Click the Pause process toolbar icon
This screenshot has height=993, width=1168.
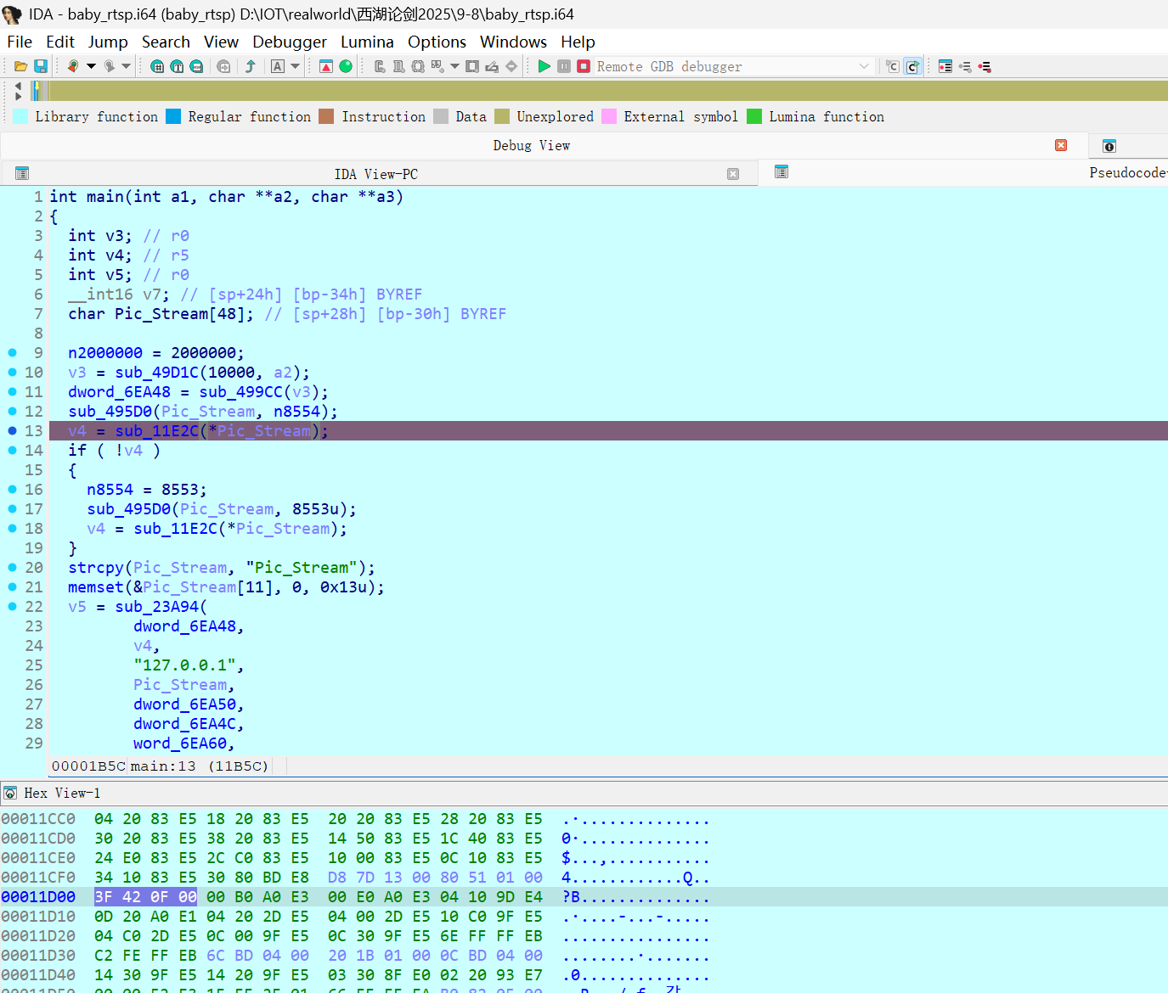point(564,66)
